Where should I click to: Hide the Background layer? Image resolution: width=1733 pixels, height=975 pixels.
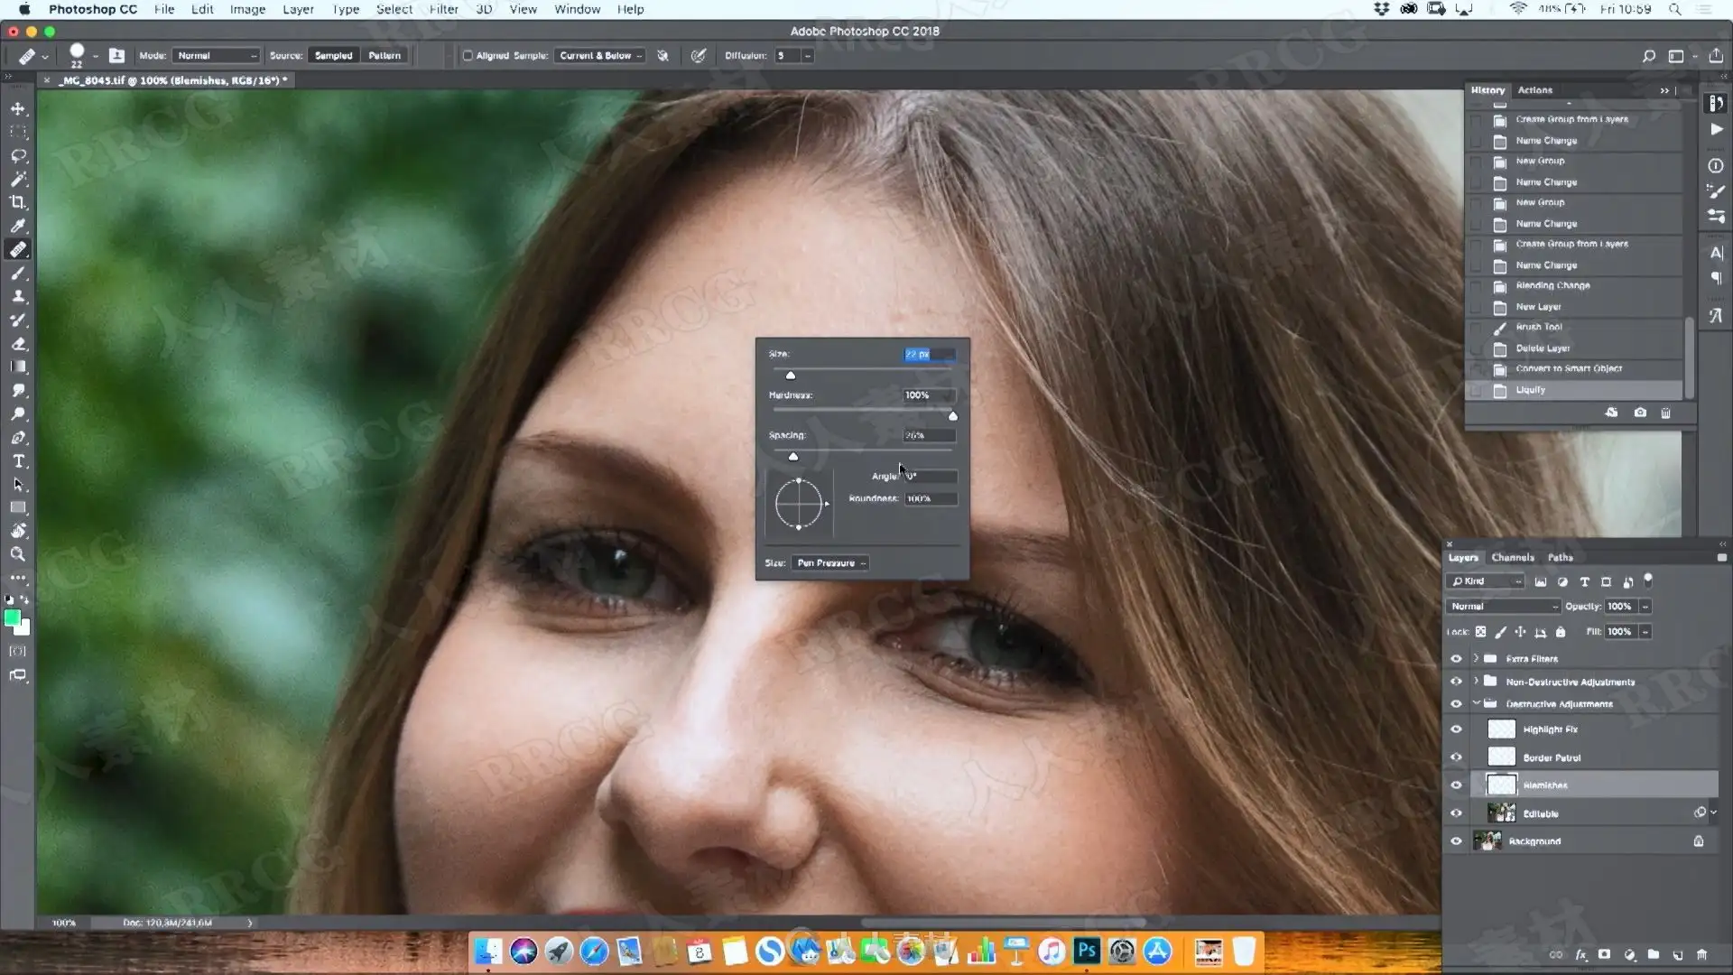pyautogui.click(x=1456, y=841)
